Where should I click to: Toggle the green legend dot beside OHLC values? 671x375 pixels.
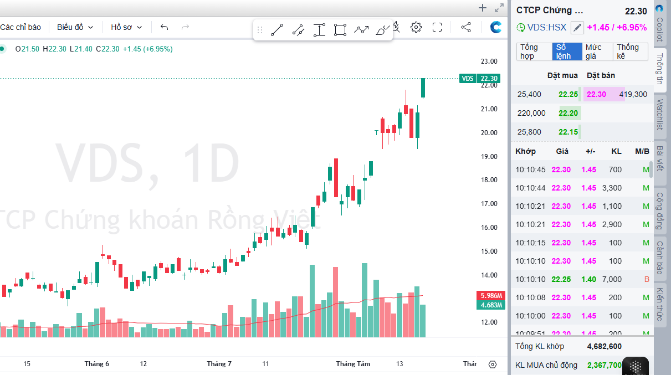pos(2,49)
